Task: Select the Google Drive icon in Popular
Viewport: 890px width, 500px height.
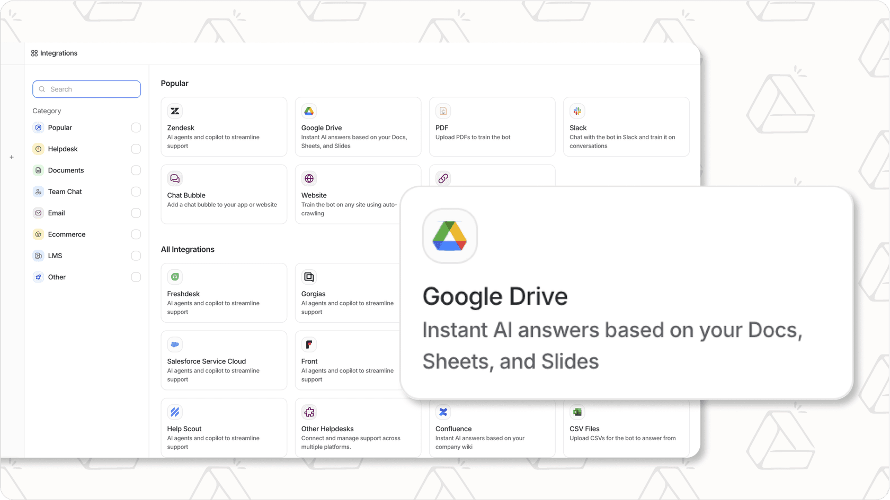Action: click(x=309, y=111)
